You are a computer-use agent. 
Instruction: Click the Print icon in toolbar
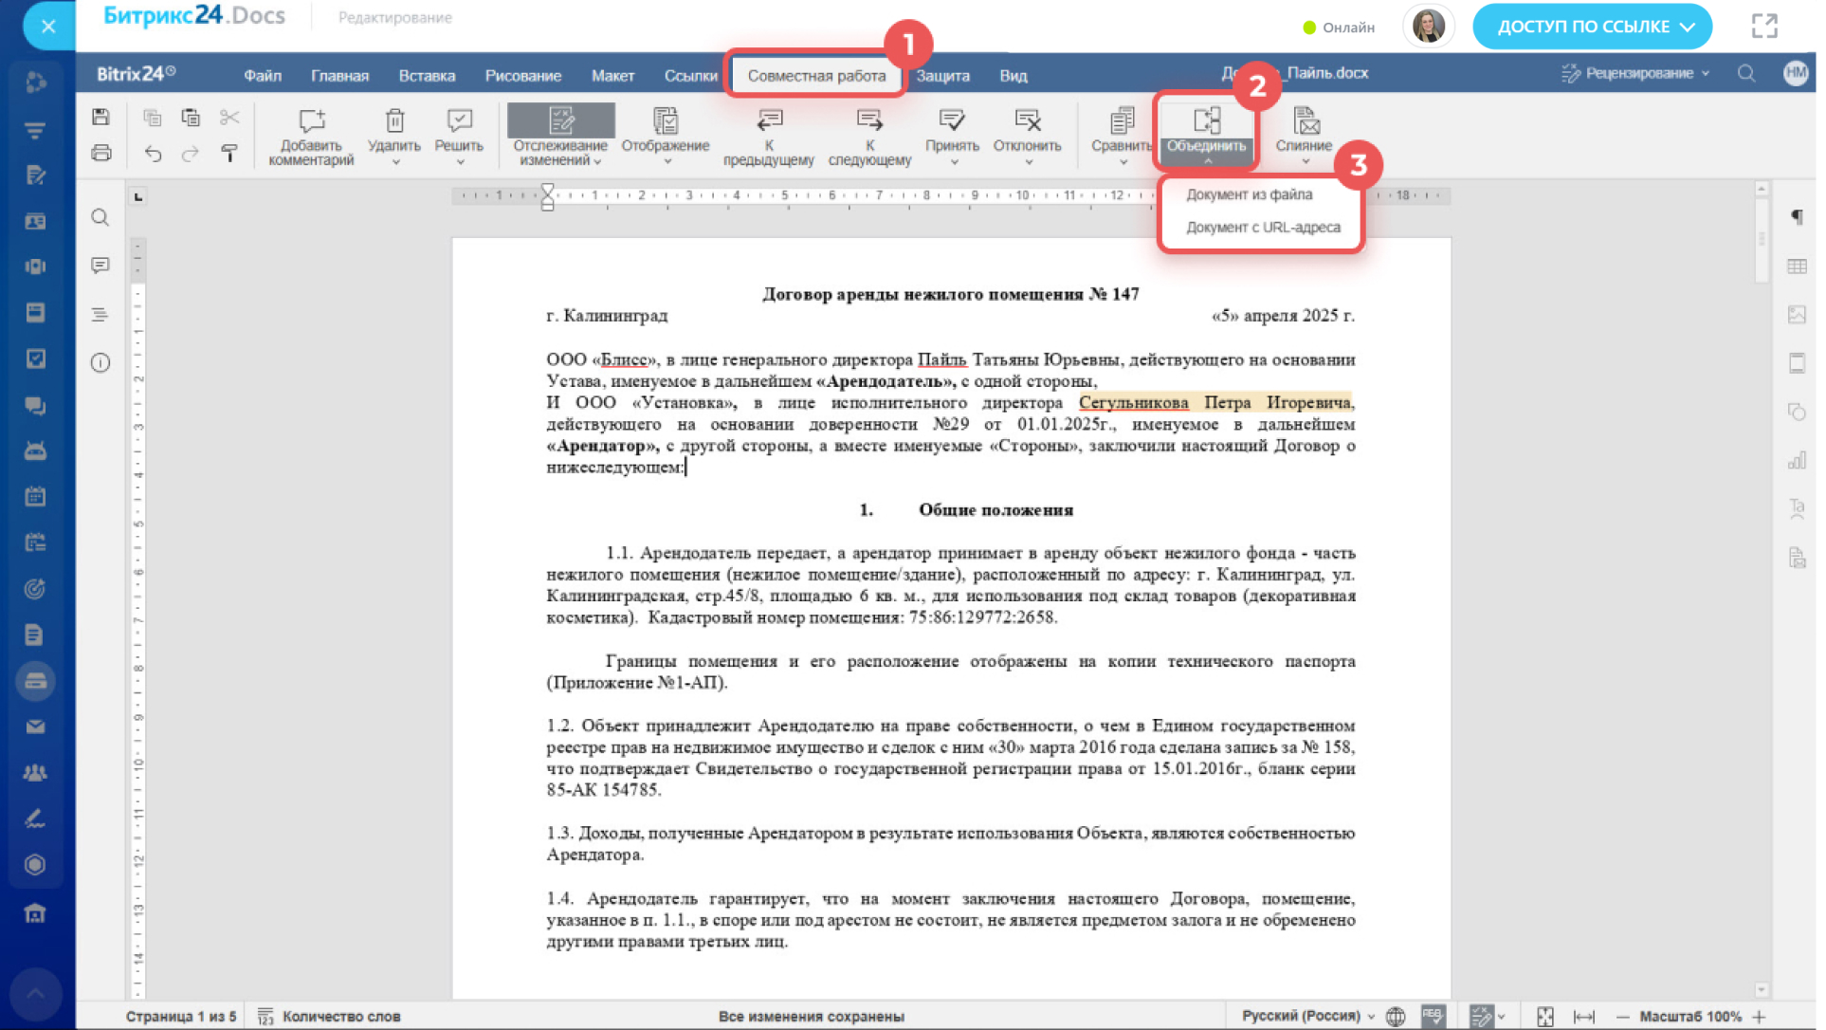(101, 153)
